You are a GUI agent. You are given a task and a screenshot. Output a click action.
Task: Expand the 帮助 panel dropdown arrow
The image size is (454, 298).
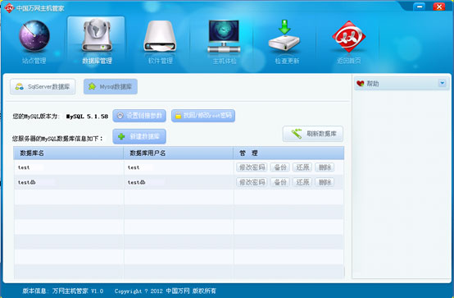443,83
